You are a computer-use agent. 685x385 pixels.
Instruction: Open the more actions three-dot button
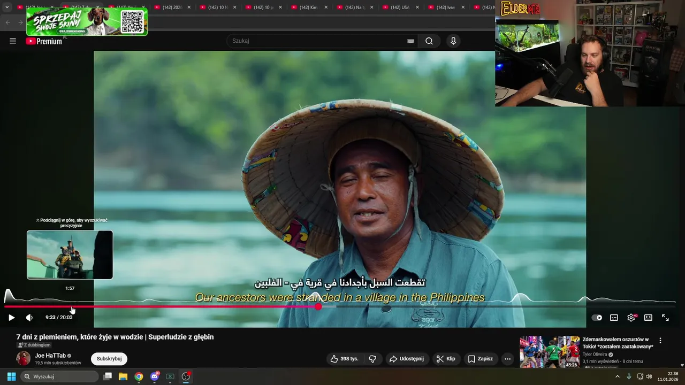click(x=507, y=359)
